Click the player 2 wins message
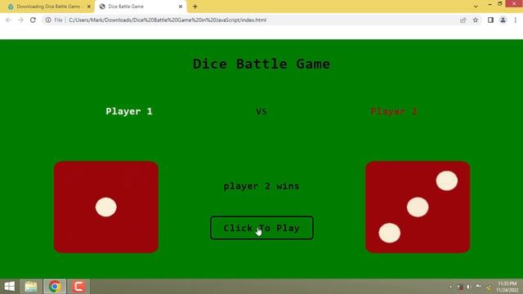The image size is (523, 294). [261, 186]
